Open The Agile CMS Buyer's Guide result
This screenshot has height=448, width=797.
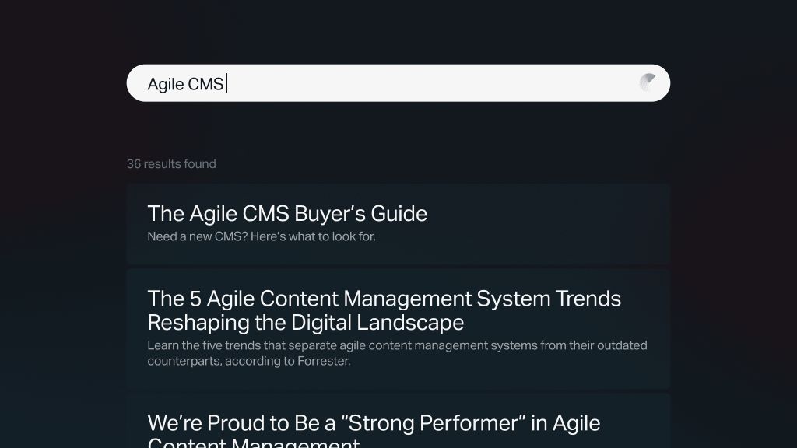coord(287,214)
